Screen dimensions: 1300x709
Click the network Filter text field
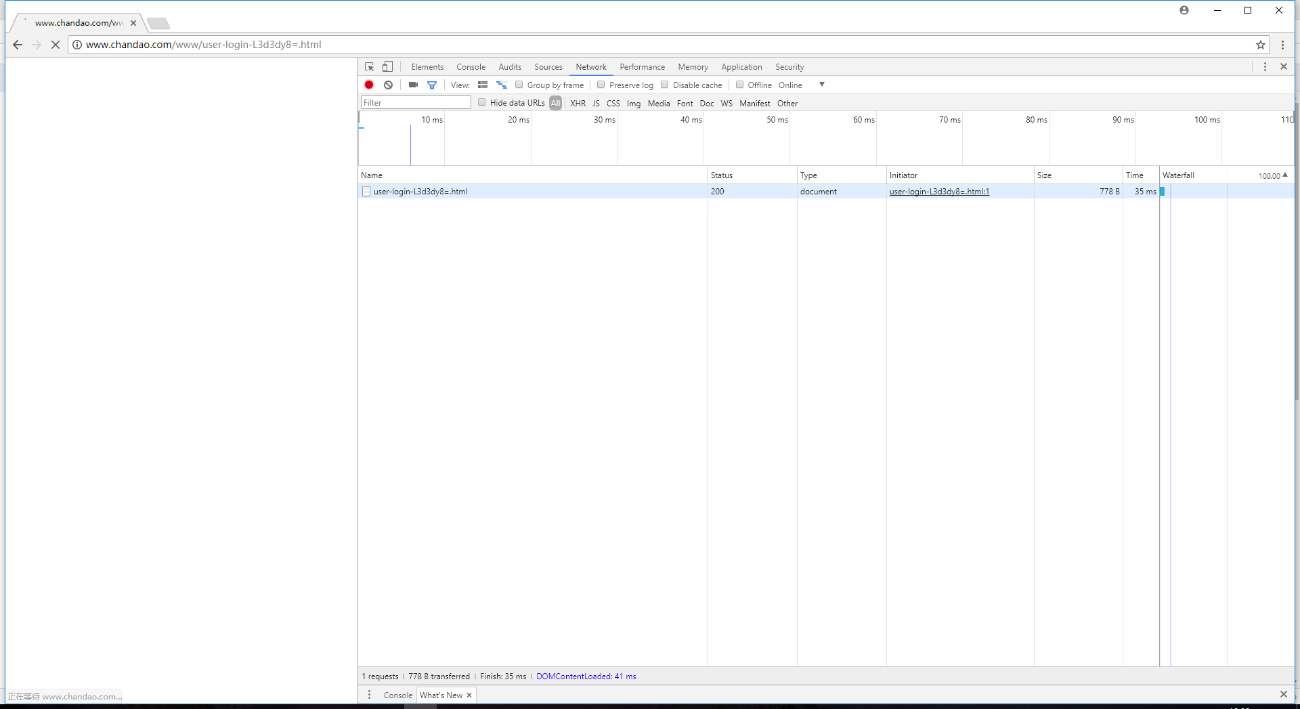tap(416, 103)
